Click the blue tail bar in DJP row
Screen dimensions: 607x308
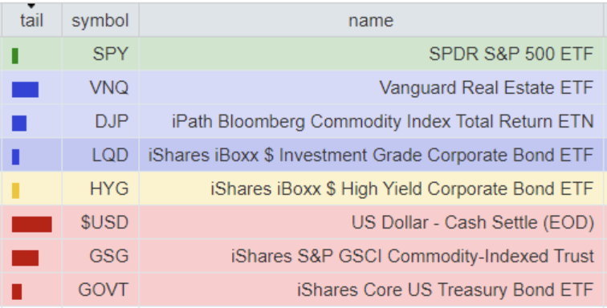(19, 123)
